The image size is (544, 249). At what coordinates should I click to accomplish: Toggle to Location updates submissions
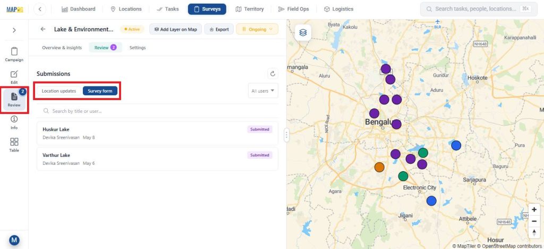click(x=59, y=91)
